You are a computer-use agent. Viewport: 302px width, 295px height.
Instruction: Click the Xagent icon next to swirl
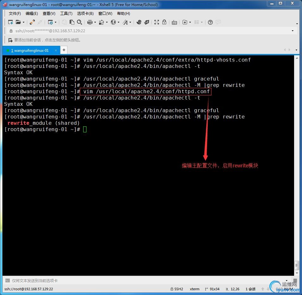coord(147,22)
